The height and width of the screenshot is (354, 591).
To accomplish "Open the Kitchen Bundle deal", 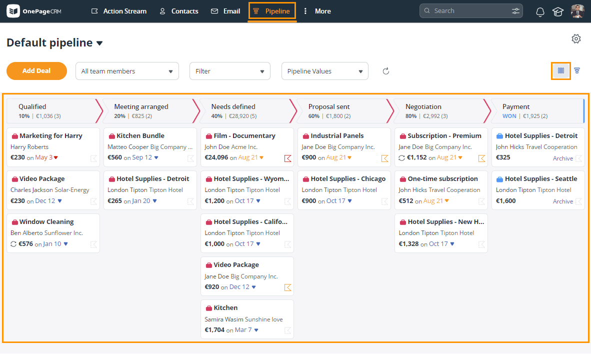I will tap(140, 135).
